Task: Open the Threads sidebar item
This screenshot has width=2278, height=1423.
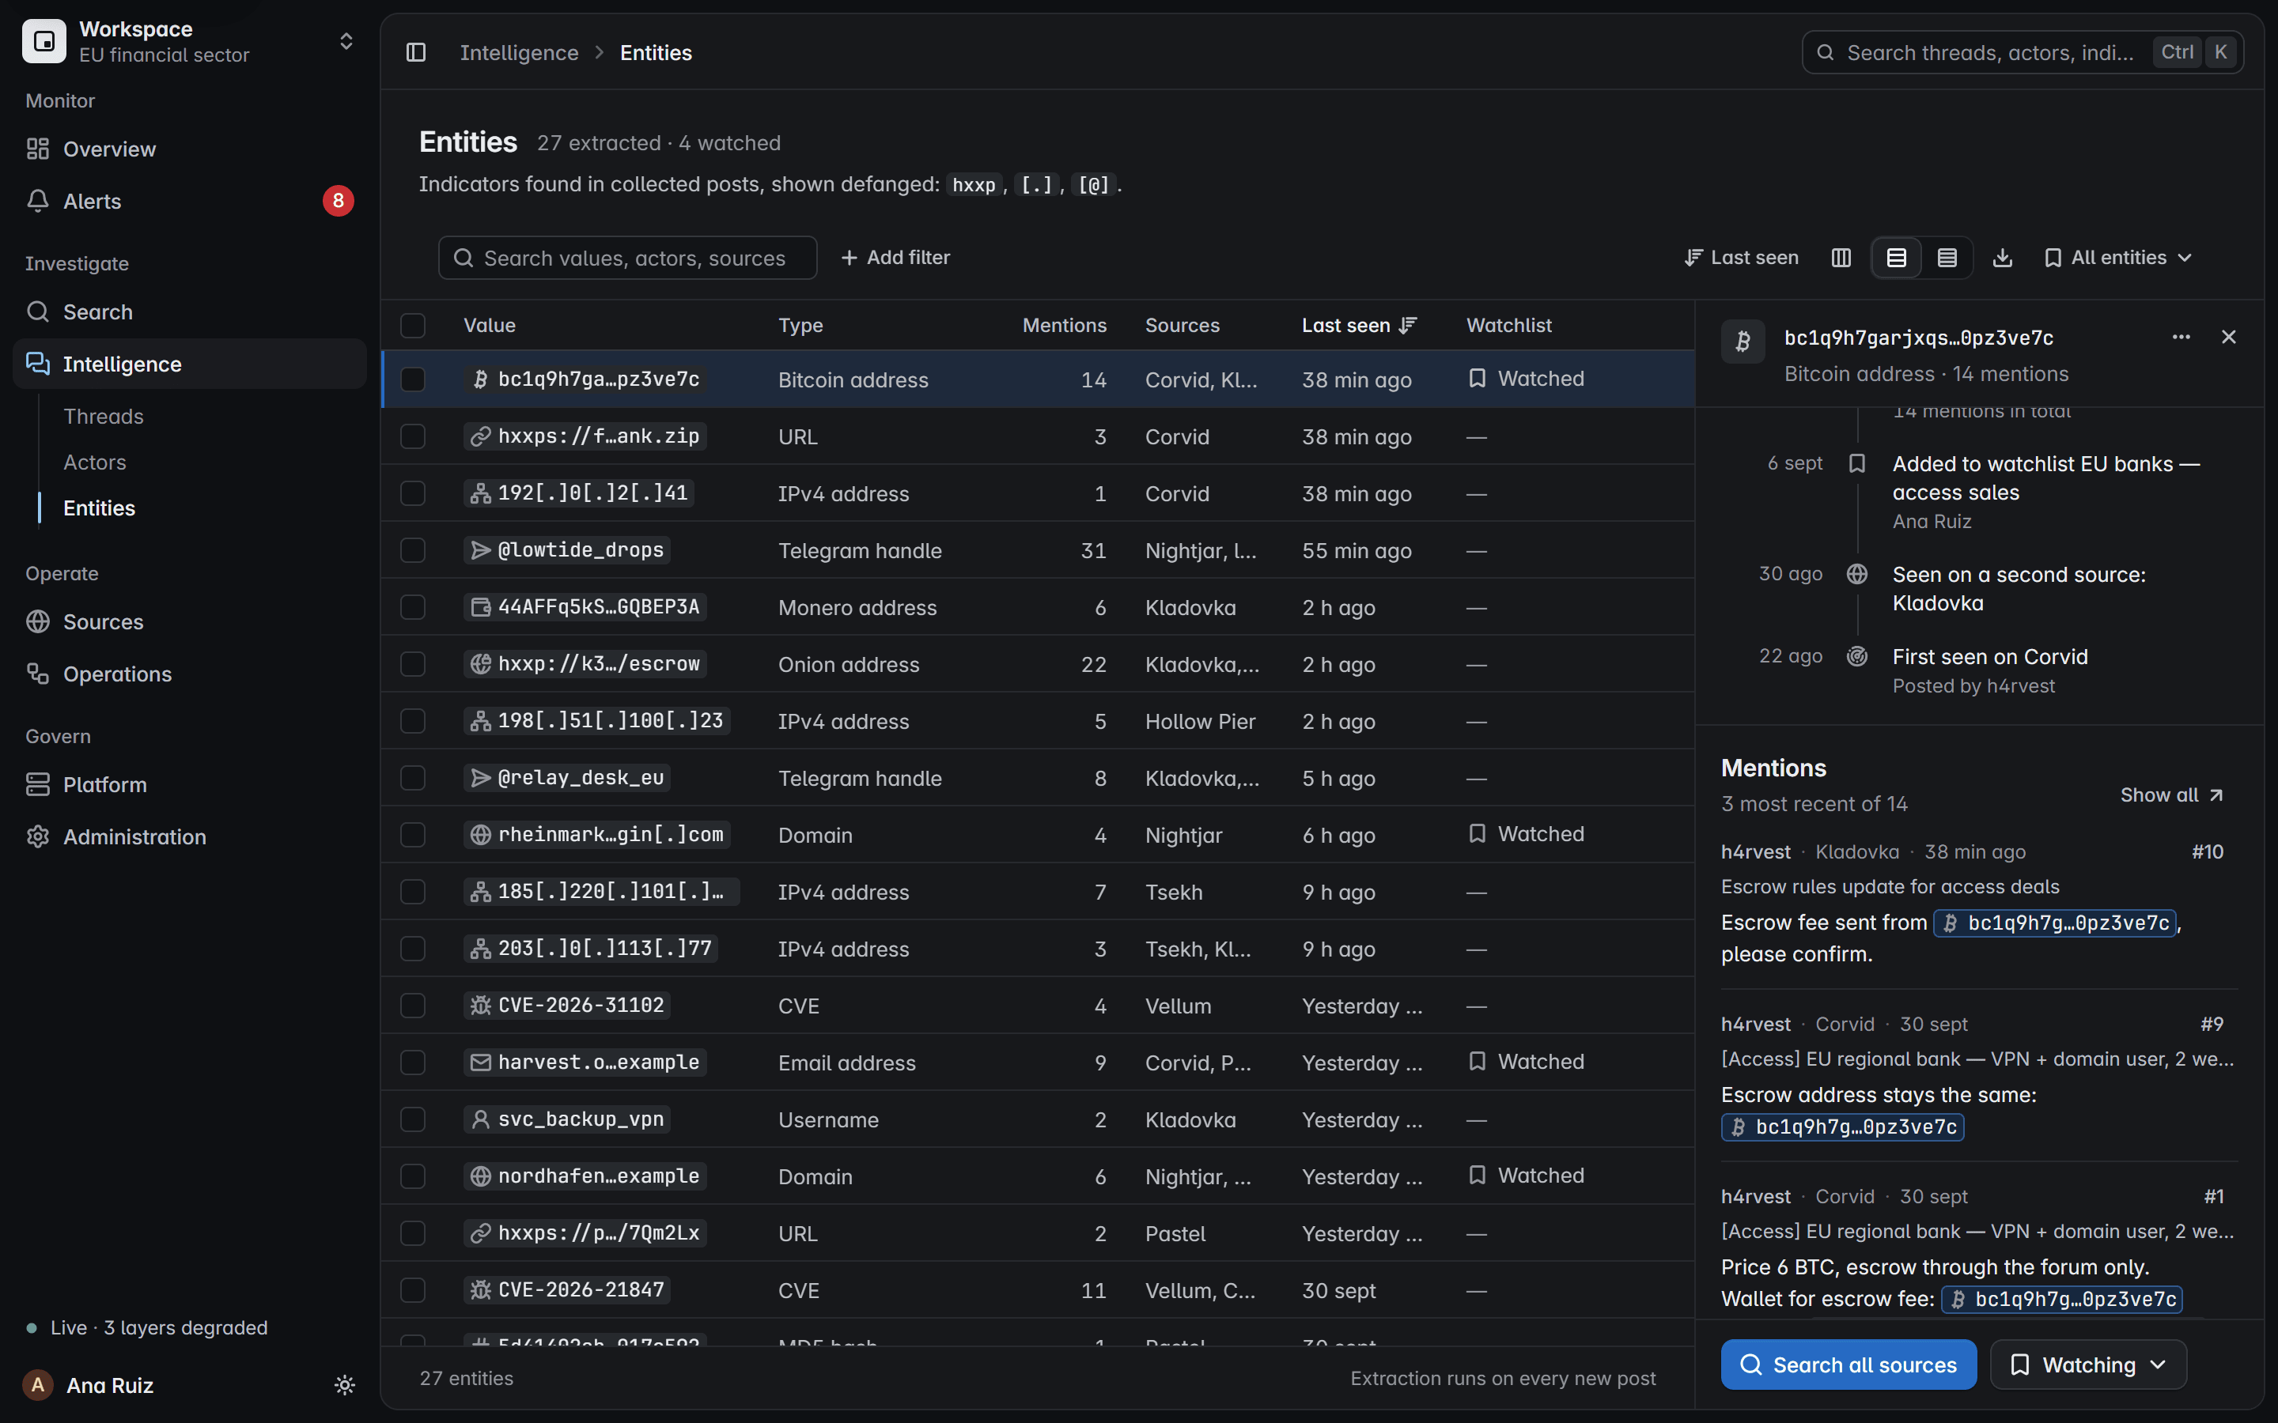Action: (104, 416)
